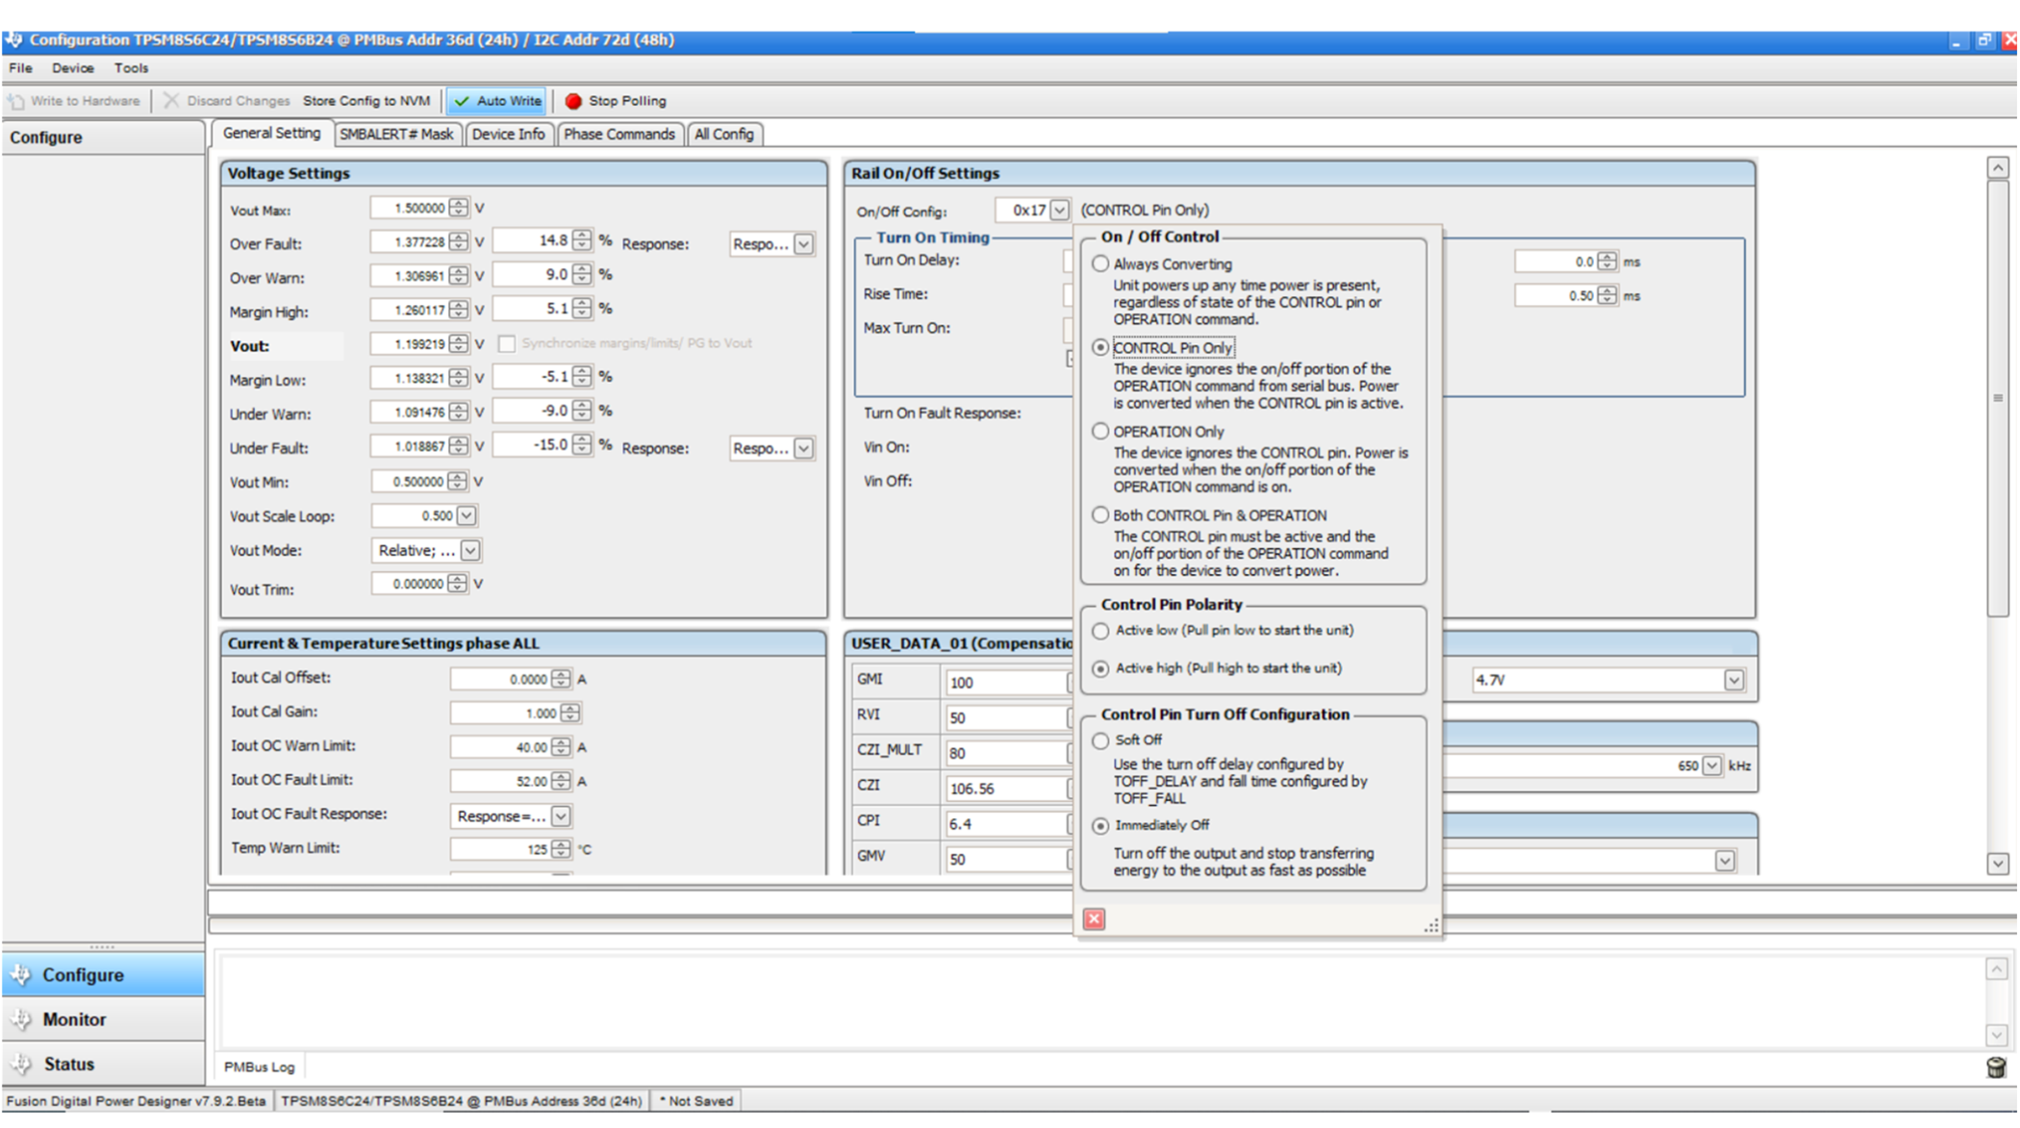Select Soft Off turn off configuration
Screen dimensions: 2020x1128
coord(1099,740)
